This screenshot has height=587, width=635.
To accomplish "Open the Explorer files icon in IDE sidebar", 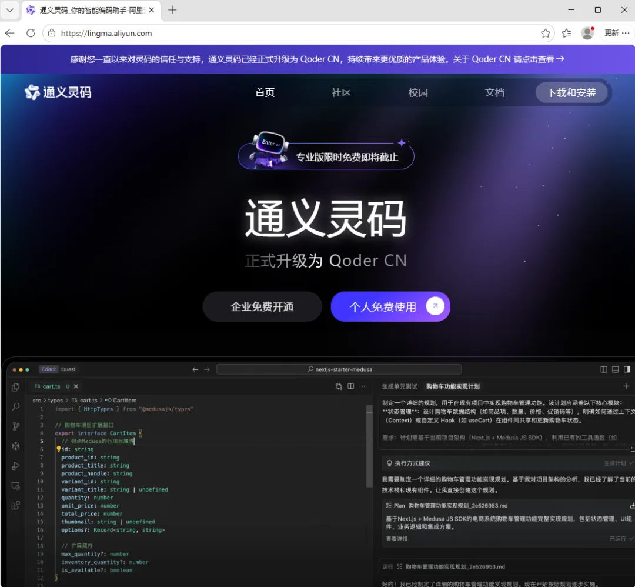I will coord(16,387).
